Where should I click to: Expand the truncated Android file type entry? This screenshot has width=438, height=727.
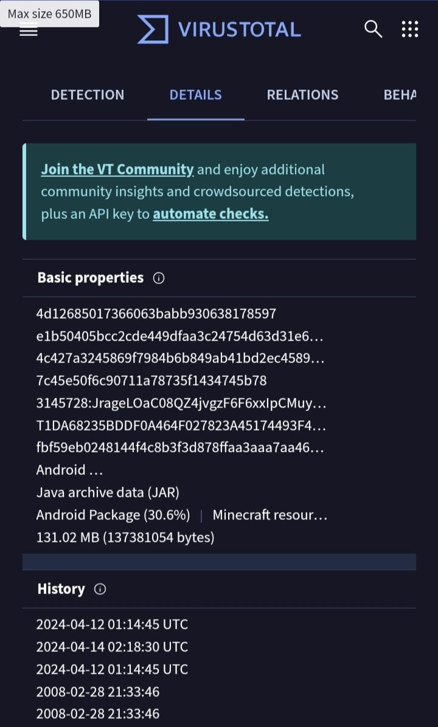click(69, 470)
